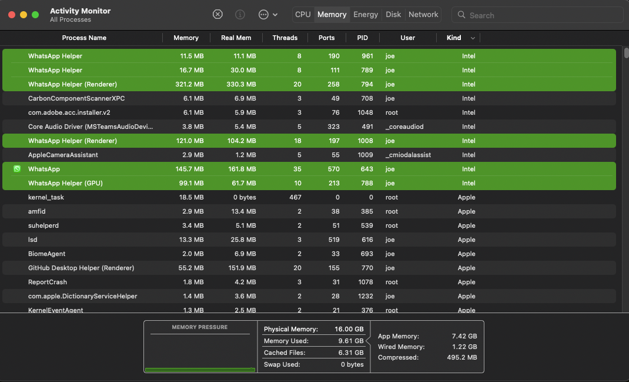Select the suhelperd process row
The width and height of the screenshot is (629, 382).
click(x=309, y=225)
